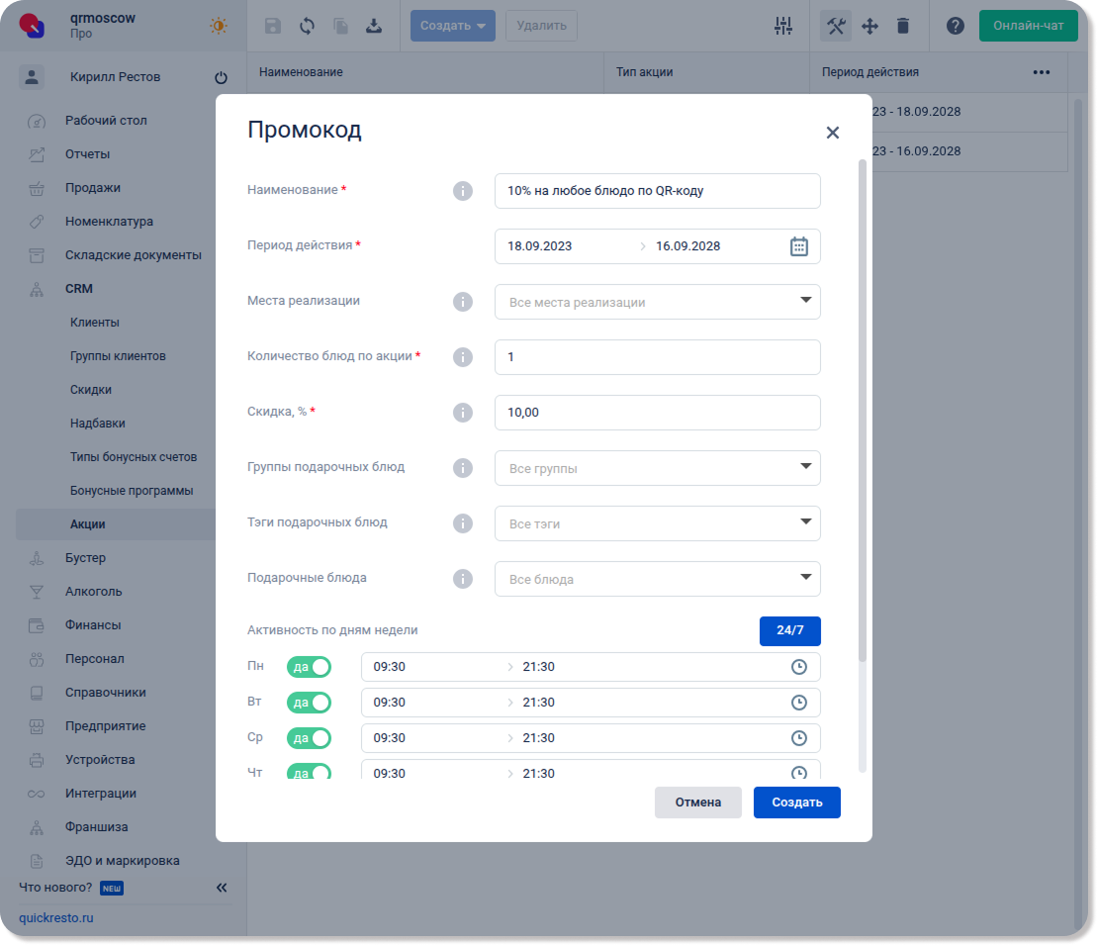Click the info icon for Места реализации
Viewport: 1097px width, 945px height.
pyautogui.click(x=462, y=302)
